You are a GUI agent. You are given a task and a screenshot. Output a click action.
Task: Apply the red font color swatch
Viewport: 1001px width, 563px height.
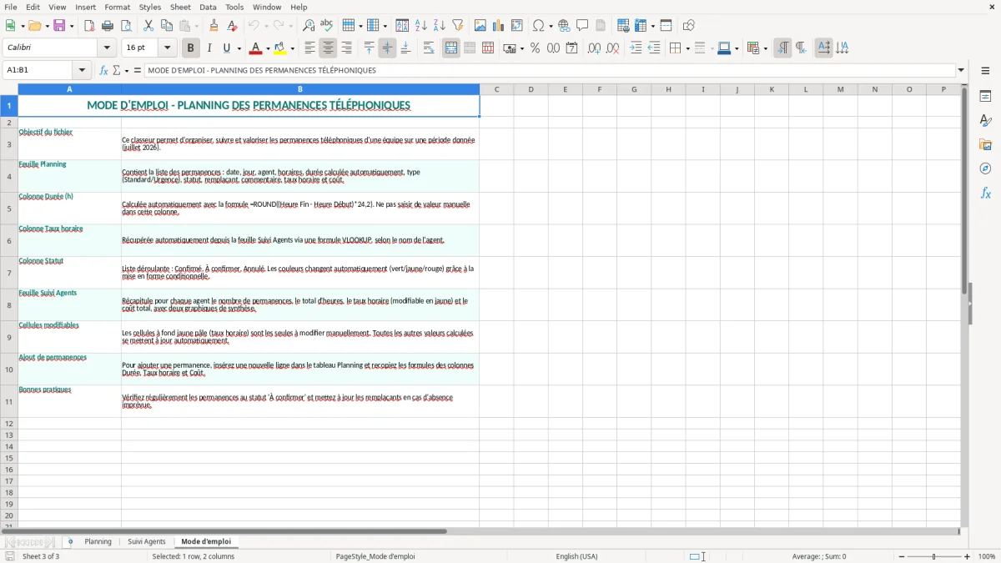[x=255, y=48]
